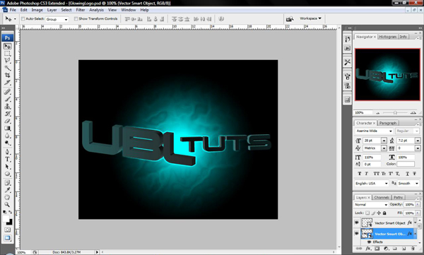Switch to the Paragraph tab

tap(387, 123)
